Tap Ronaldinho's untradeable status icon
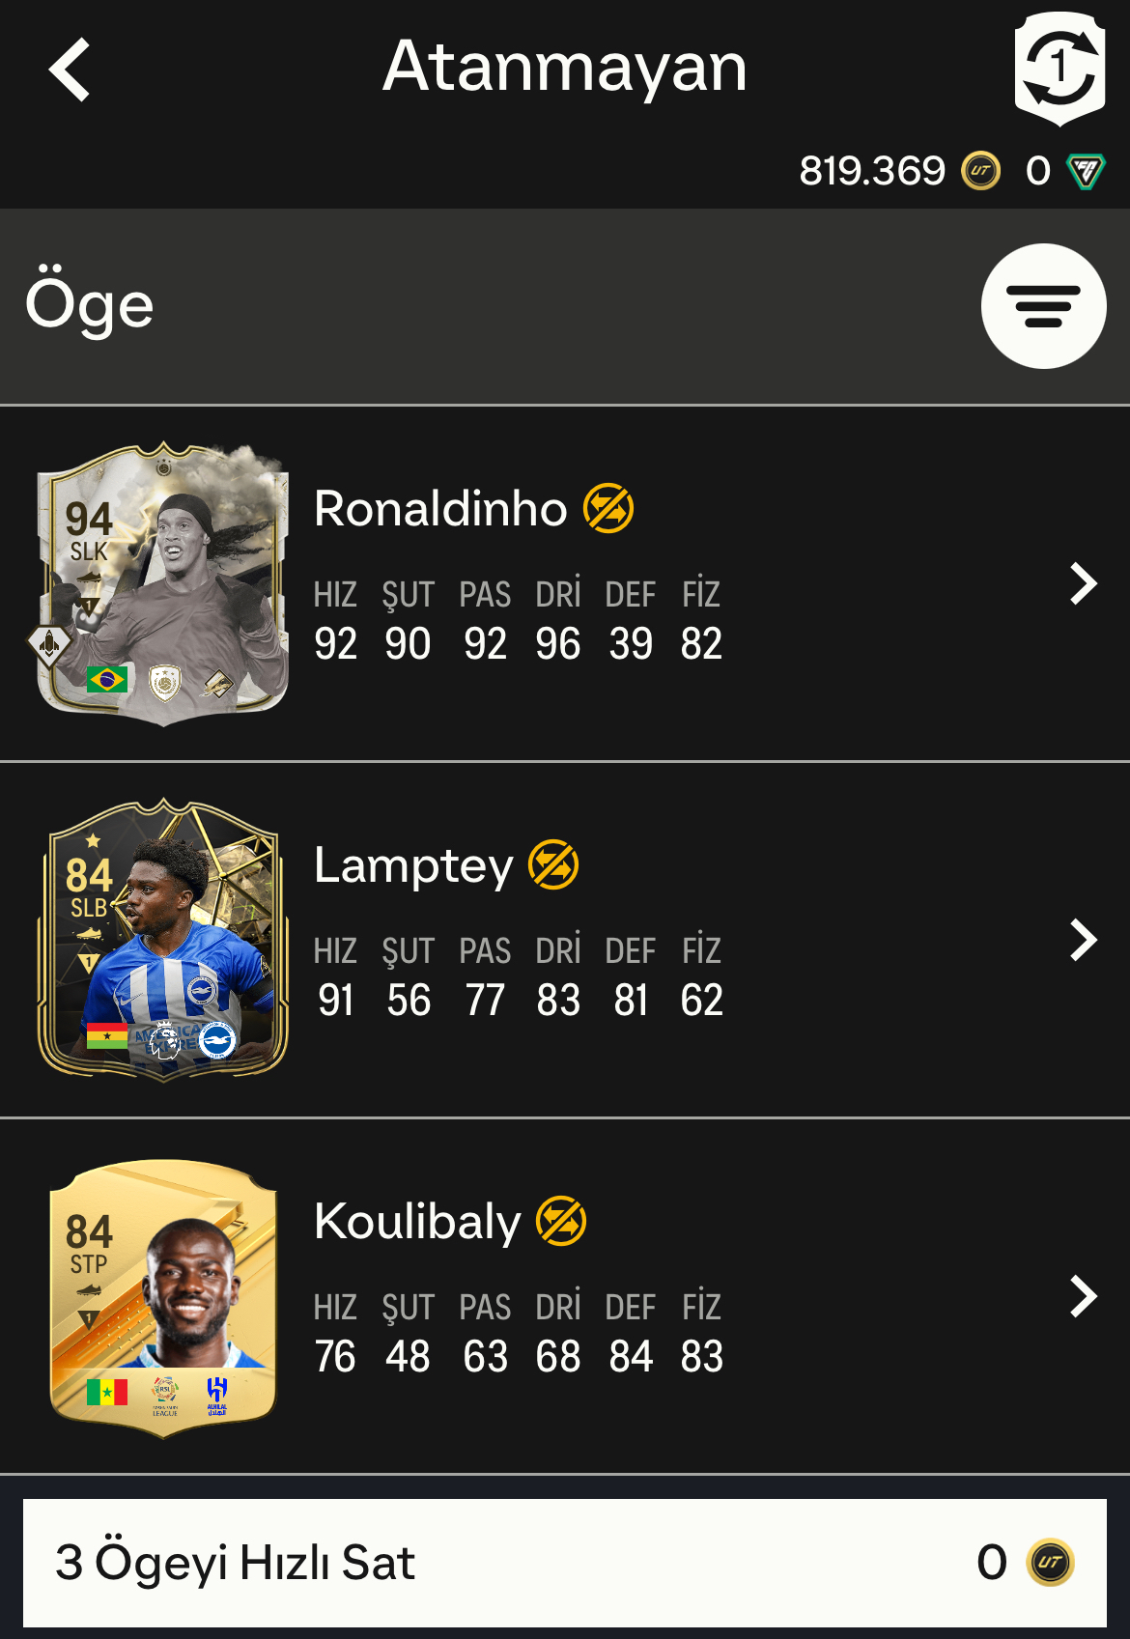 click(608, 509)
